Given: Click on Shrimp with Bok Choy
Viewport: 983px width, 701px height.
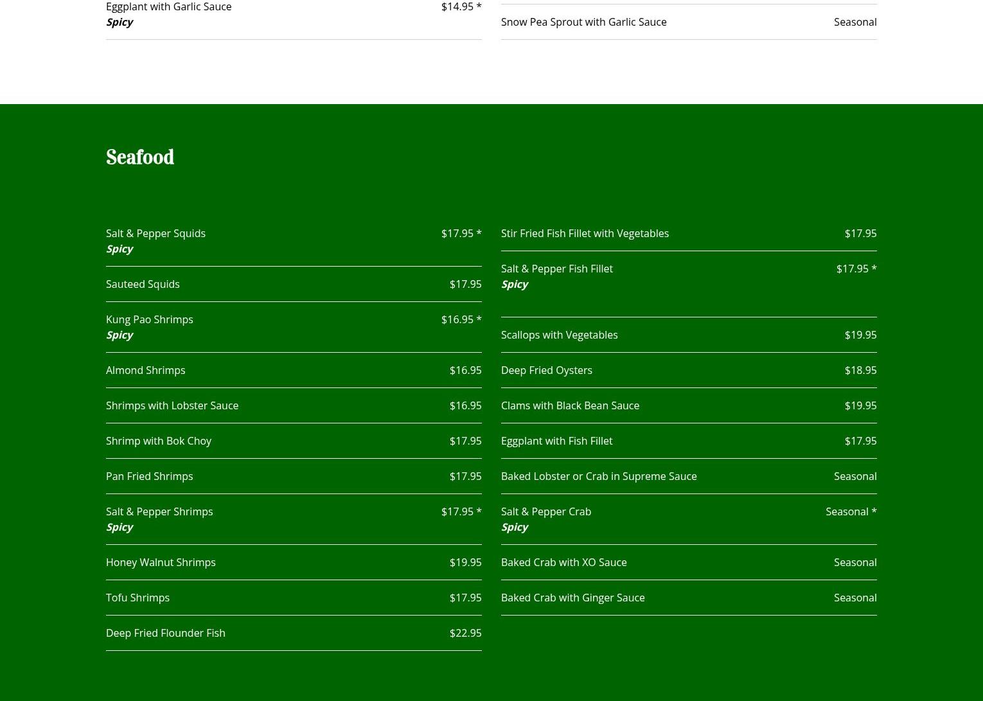Looking at the screenshot, I should [x=159, y=441].
